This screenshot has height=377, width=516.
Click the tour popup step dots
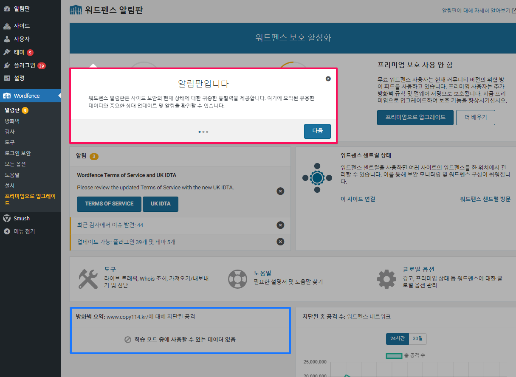tap(203, 132)
